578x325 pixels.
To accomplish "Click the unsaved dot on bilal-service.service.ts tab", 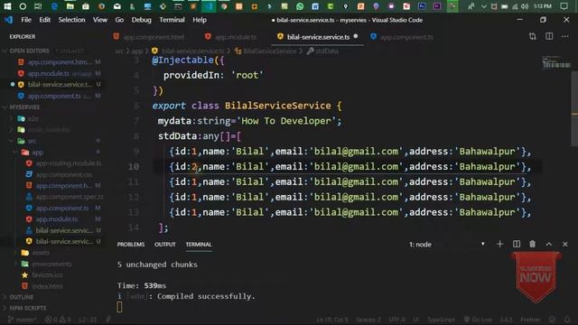I will tap(356, 36).
